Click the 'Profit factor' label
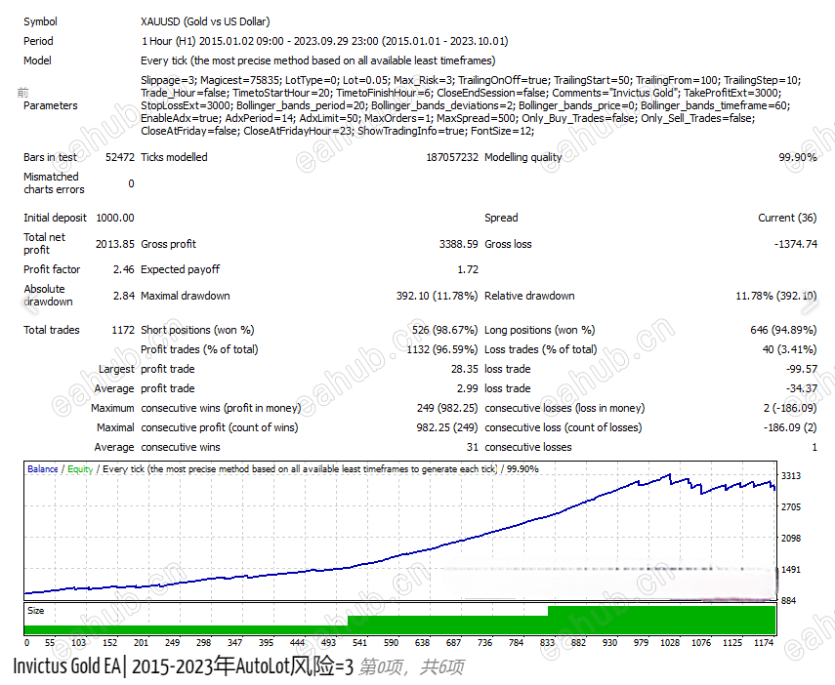This screenshot has height=685, width=835. tap(52, 269)
